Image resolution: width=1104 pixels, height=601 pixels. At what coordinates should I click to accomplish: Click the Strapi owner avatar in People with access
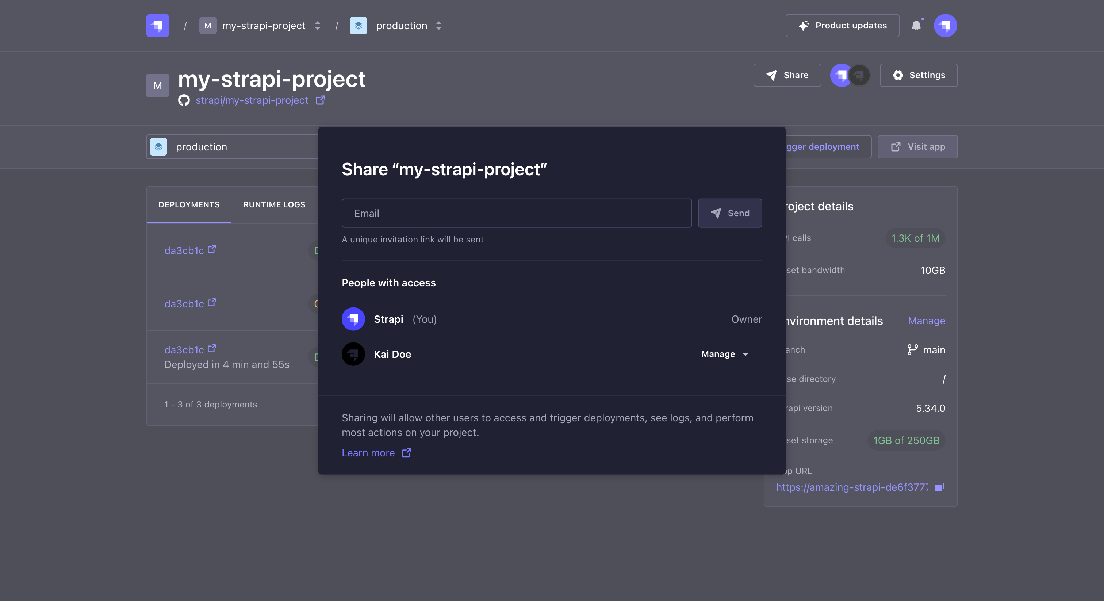click(353, 319)
